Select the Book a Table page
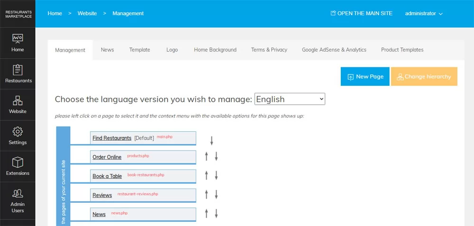Image resolution: width=474 pixels, height=226 pixels. [x=107, y=176]
